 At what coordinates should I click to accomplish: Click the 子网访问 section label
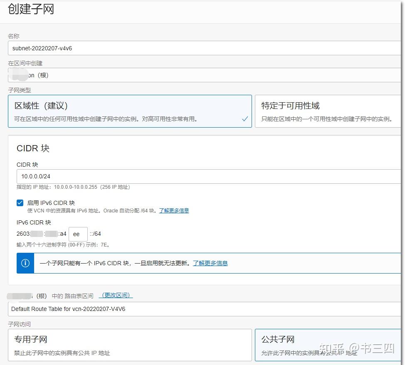[19, 324]
